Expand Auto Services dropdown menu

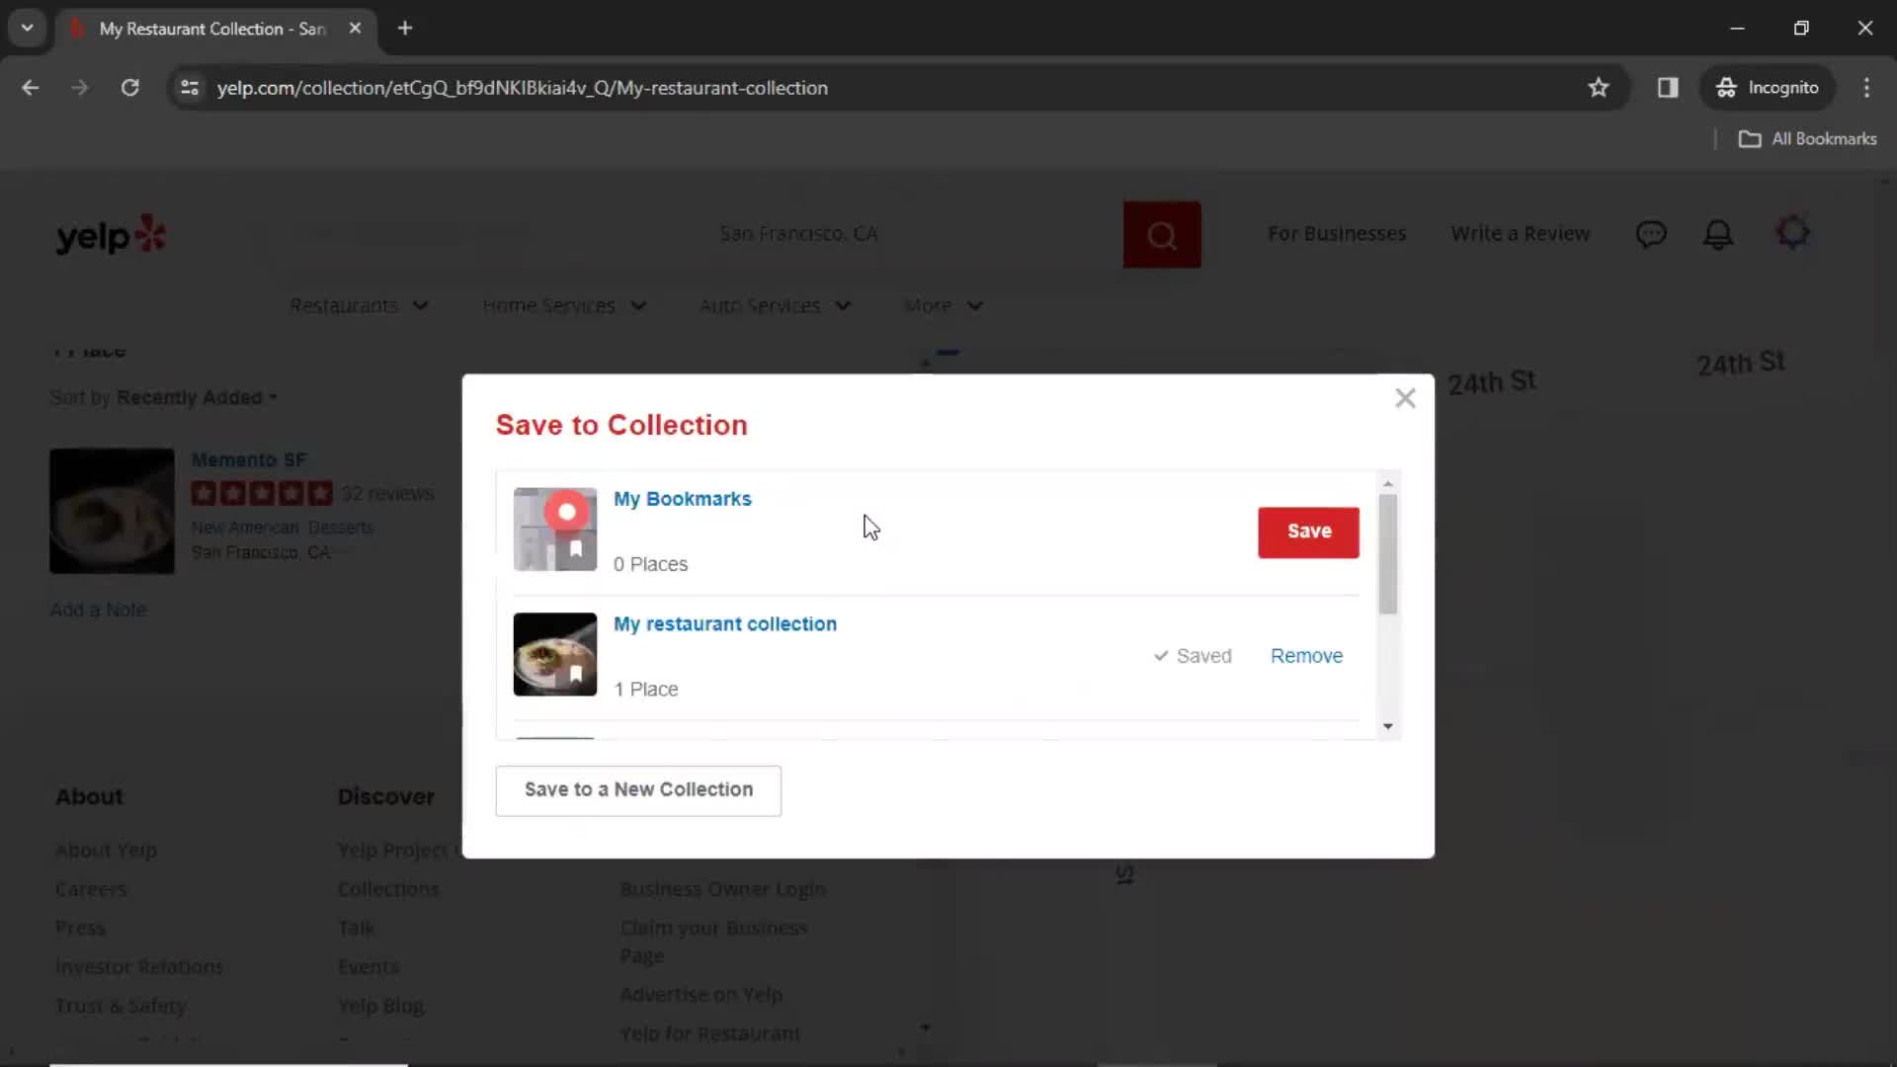(776, 306)
